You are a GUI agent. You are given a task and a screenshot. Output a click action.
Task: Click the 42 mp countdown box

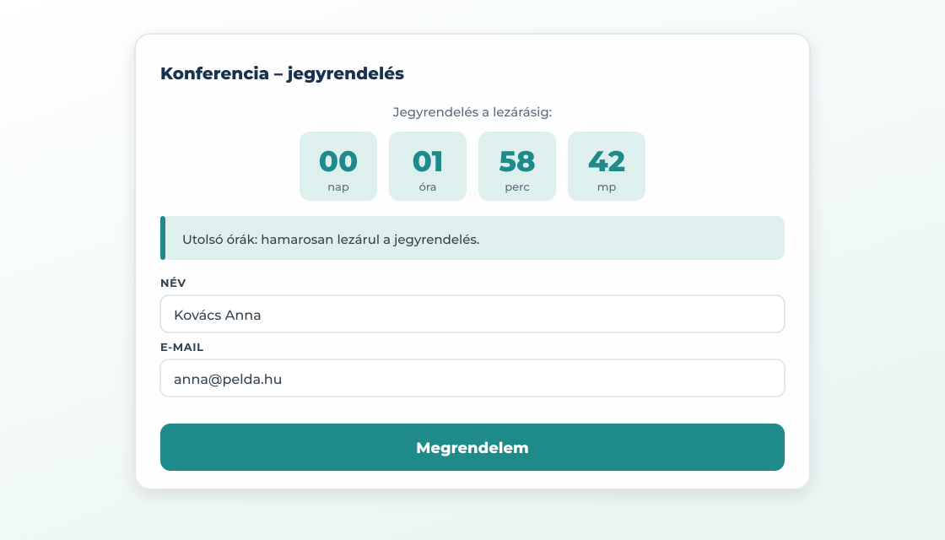[x=607, y=166]
